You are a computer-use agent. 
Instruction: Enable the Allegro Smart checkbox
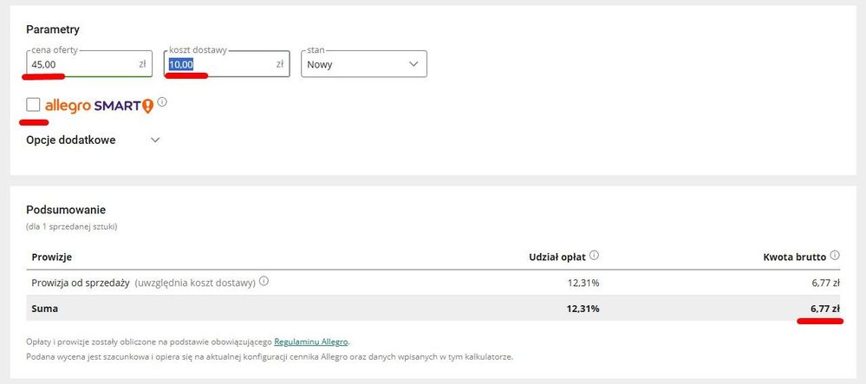[33, 105]
